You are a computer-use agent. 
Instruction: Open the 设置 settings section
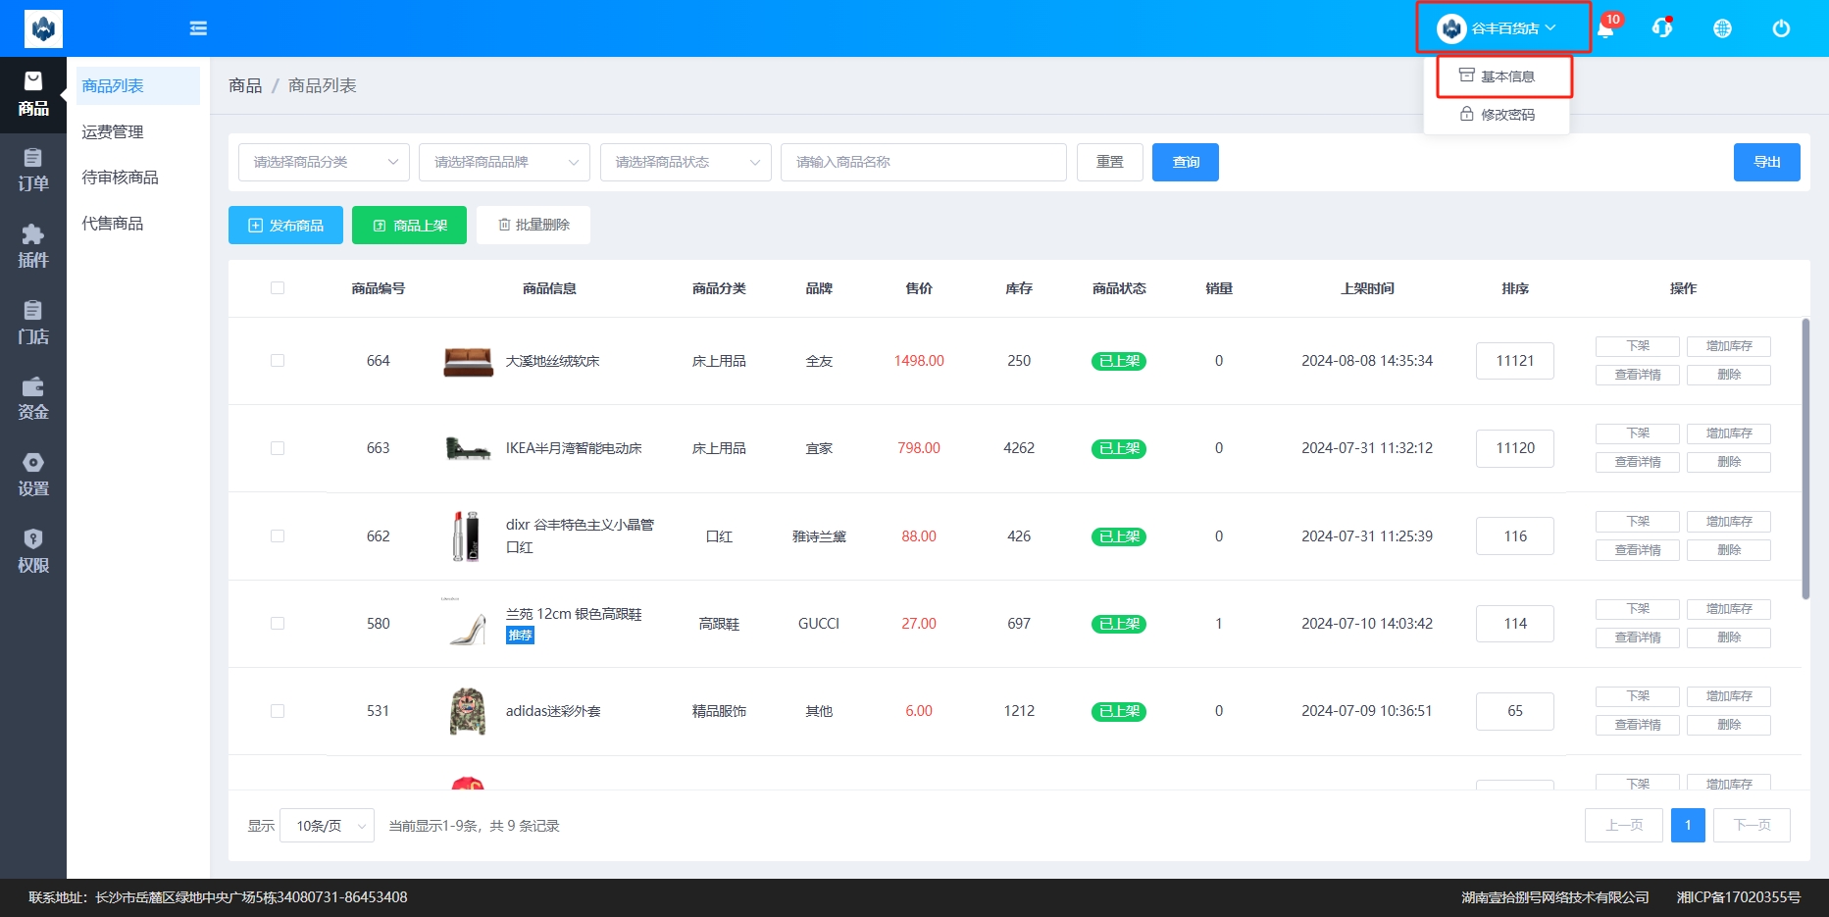(33, 475)
